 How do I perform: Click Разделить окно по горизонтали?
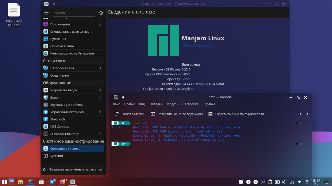point(236,114)
